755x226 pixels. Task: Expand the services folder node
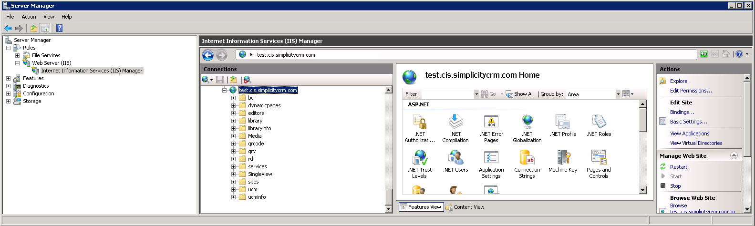234,166
